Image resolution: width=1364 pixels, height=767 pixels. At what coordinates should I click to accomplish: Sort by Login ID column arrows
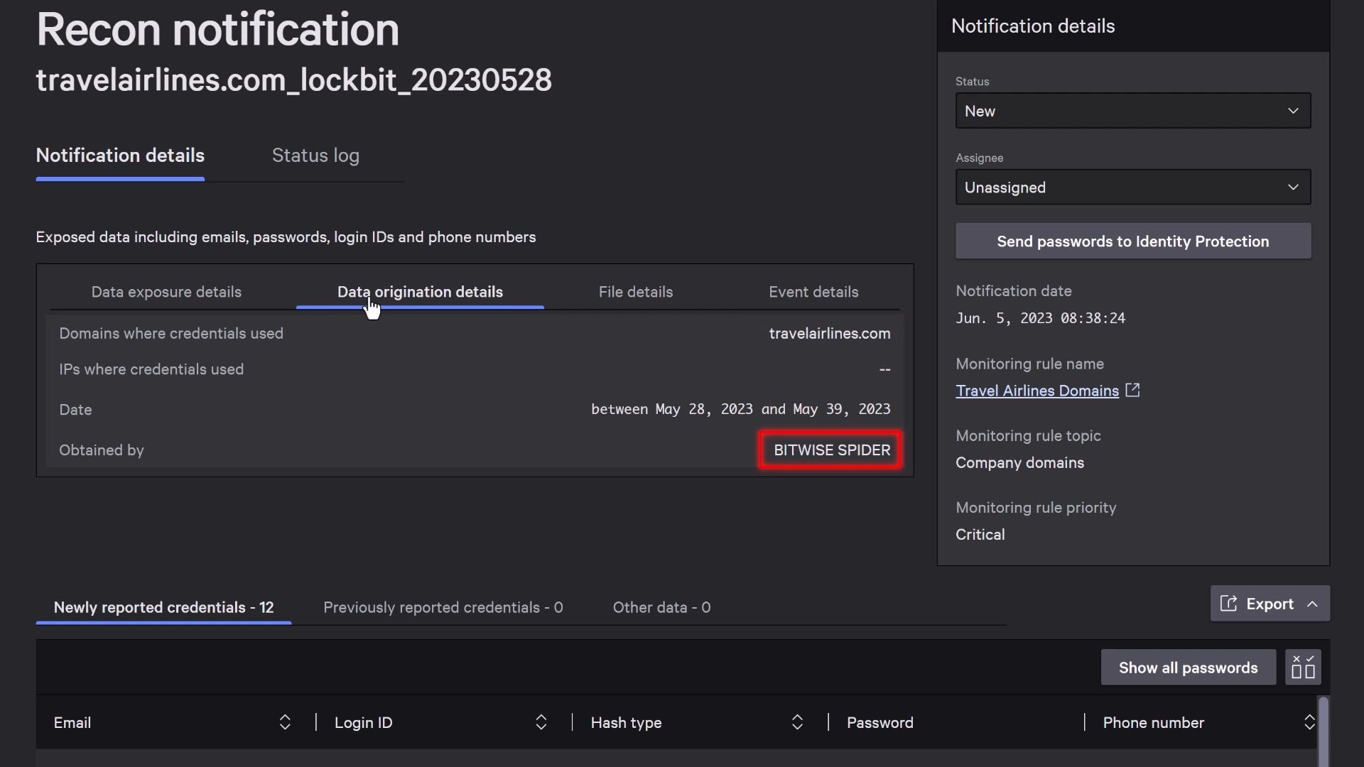coord(541,722)
